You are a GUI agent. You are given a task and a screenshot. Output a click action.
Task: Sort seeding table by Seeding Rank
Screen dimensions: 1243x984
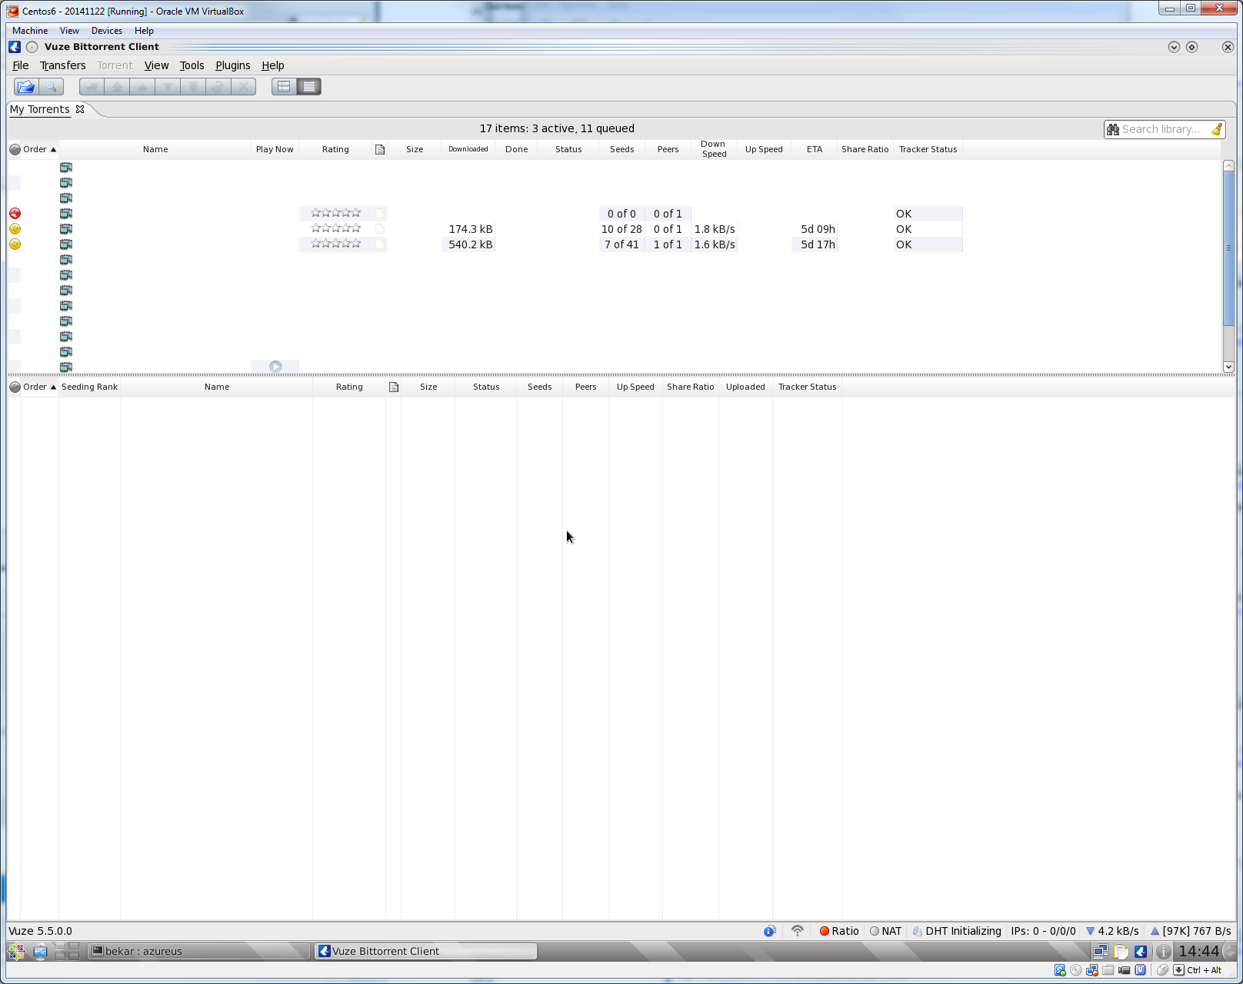point(90,387)
